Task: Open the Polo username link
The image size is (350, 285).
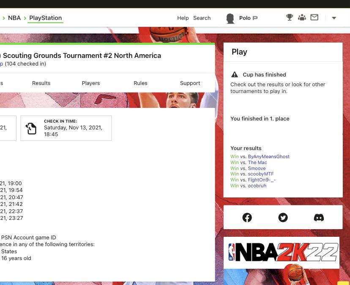Action: coord(245,18)
